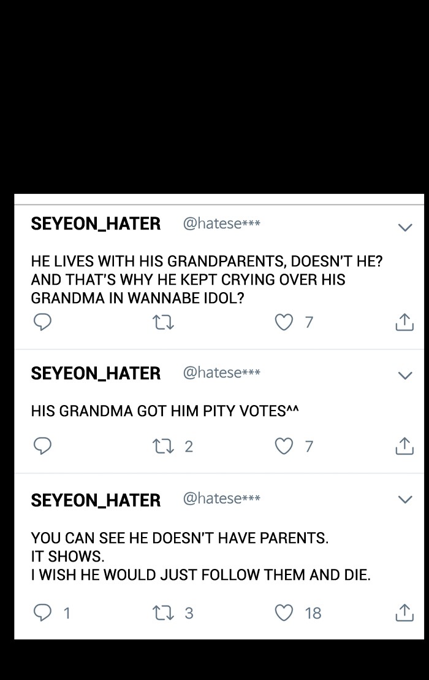Toggle the heart on the tweet with 18 likes
Viewport: 429px width, 680px height.
(284, 612)
